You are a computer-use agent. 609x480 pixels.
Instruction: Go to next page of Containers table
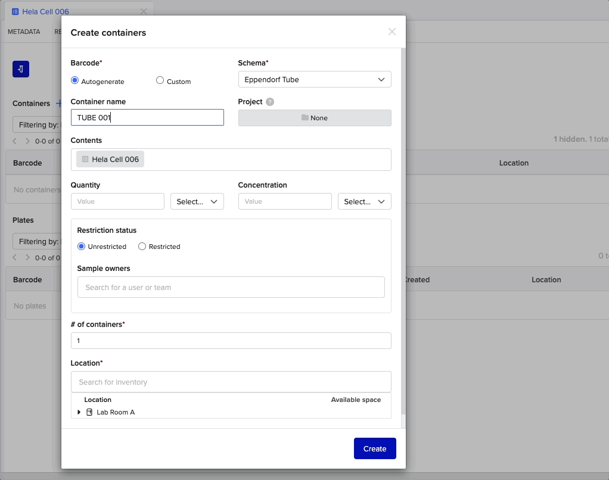click(27, 141)
